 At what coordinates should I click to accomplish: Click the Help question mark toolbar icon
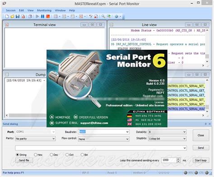pyautogui.click(x=116, y=16)
